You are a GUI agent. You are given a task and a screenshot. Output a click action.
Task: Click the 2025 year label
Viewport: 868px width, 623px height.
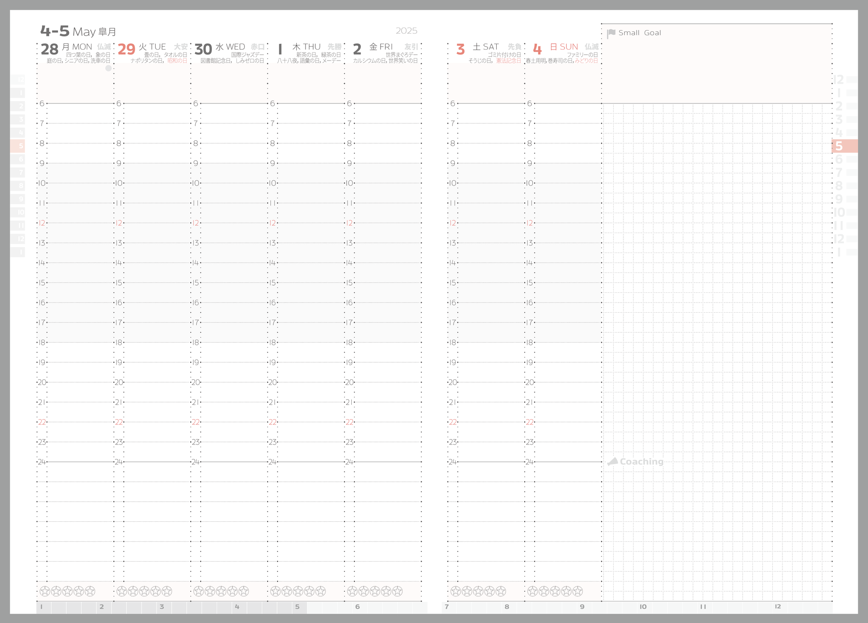point(406,31)
